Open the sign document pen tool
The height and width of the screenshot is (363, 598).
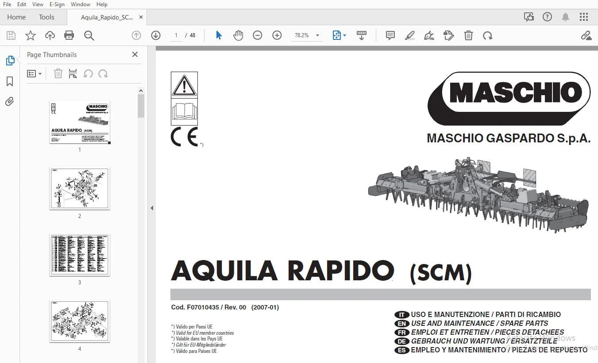click(429, 35)
